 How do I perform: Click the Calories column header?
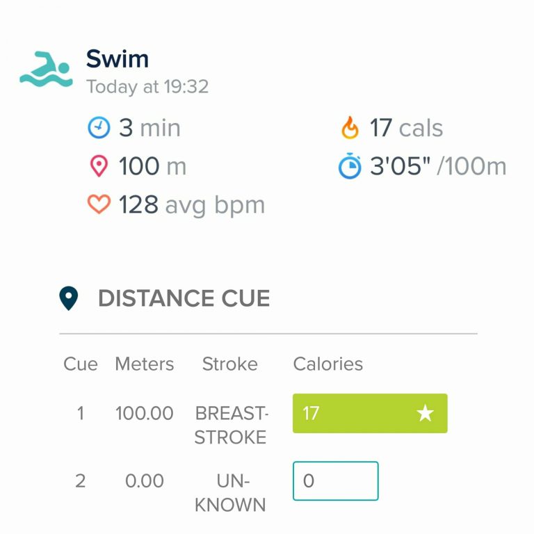[328, 364]
